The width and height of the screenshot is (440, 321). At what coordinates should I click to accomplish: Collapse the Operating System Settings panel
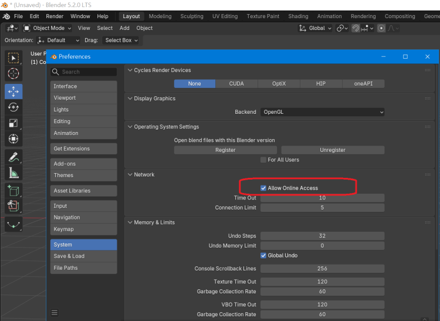pos(130,127)
